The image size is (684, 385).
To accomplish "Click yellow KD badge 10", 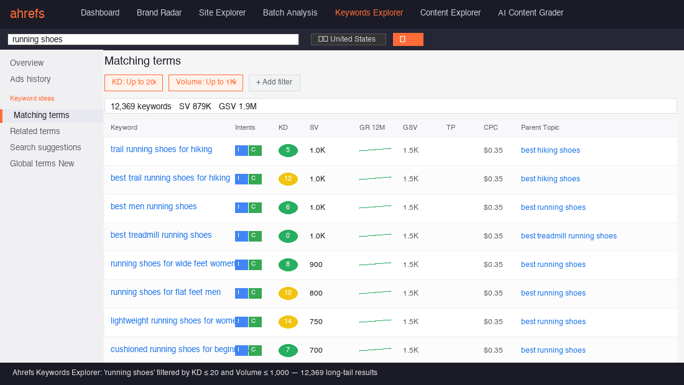I will (x=288, y=293).
